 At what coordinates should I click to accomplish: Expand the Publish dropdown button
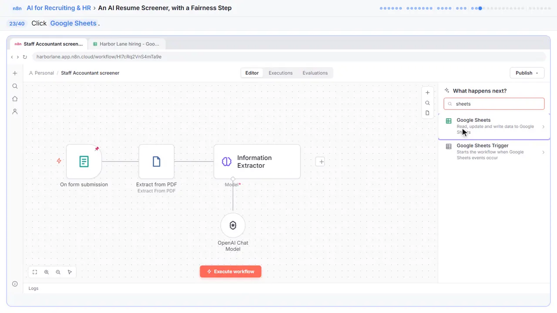point(527,73)
